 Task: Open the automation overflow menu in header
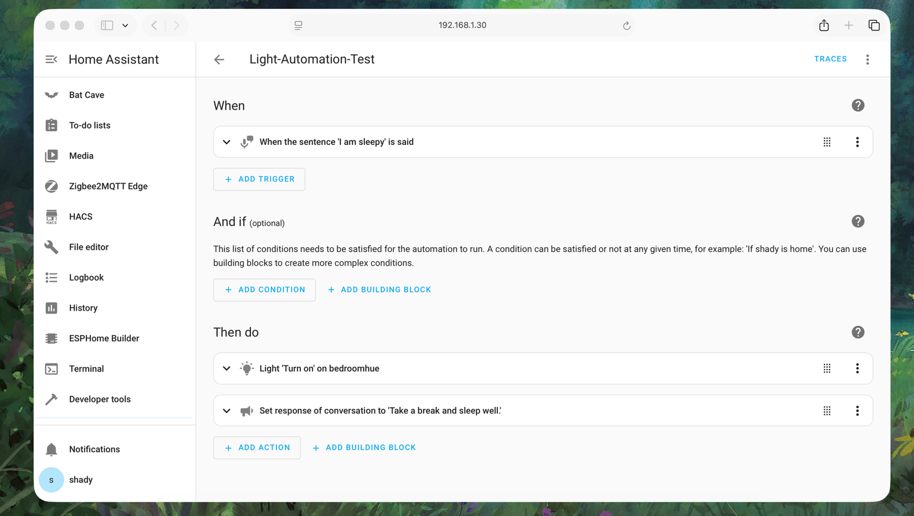[x=867, y=59]
